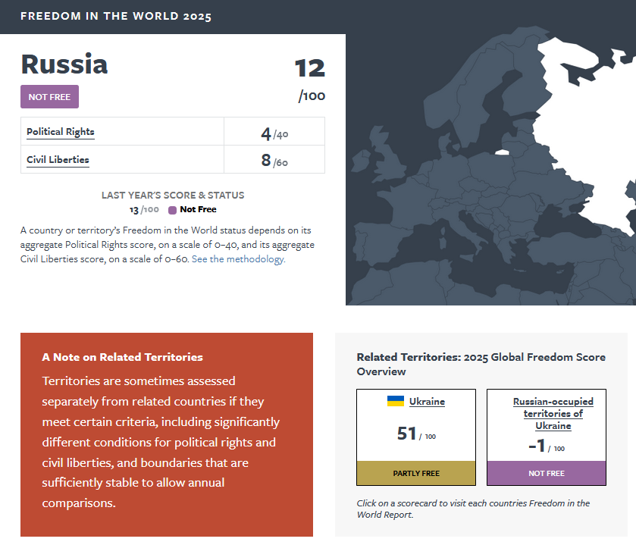Click the Russia highlighted region on the map

pos(588,134)
